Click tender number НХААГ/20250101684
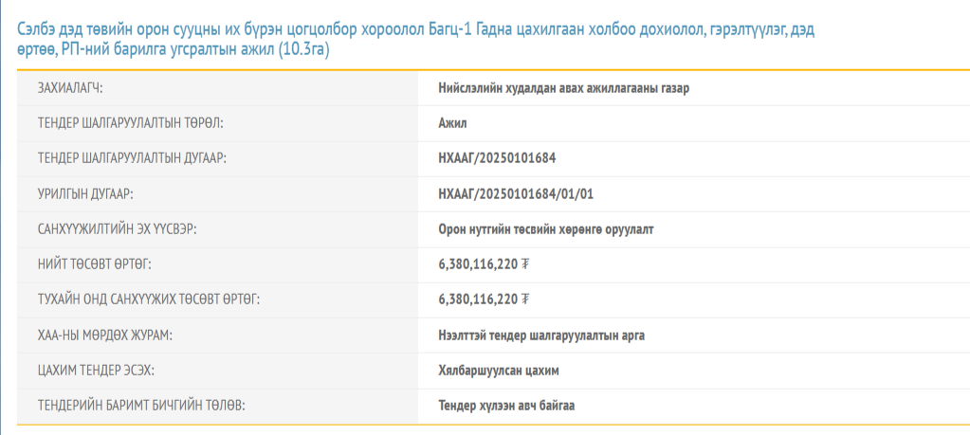 pos(503,157)
